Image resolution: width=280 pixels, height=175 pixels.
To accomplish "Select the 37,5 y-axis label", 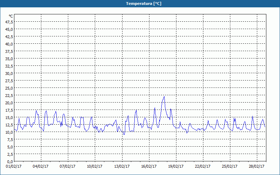I will coord(9,51).
